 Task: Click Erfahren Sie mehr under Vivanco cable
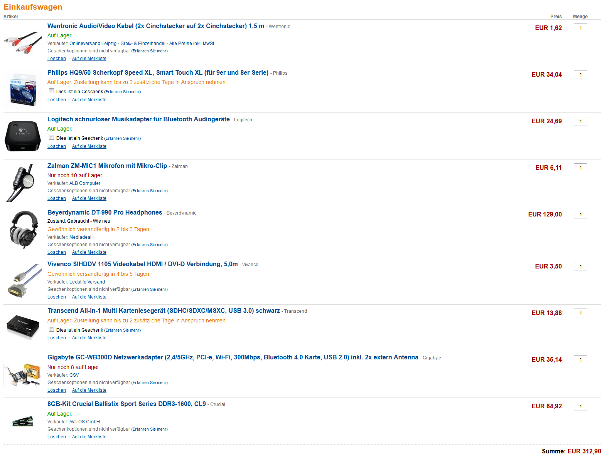click(x=150, y=289)
